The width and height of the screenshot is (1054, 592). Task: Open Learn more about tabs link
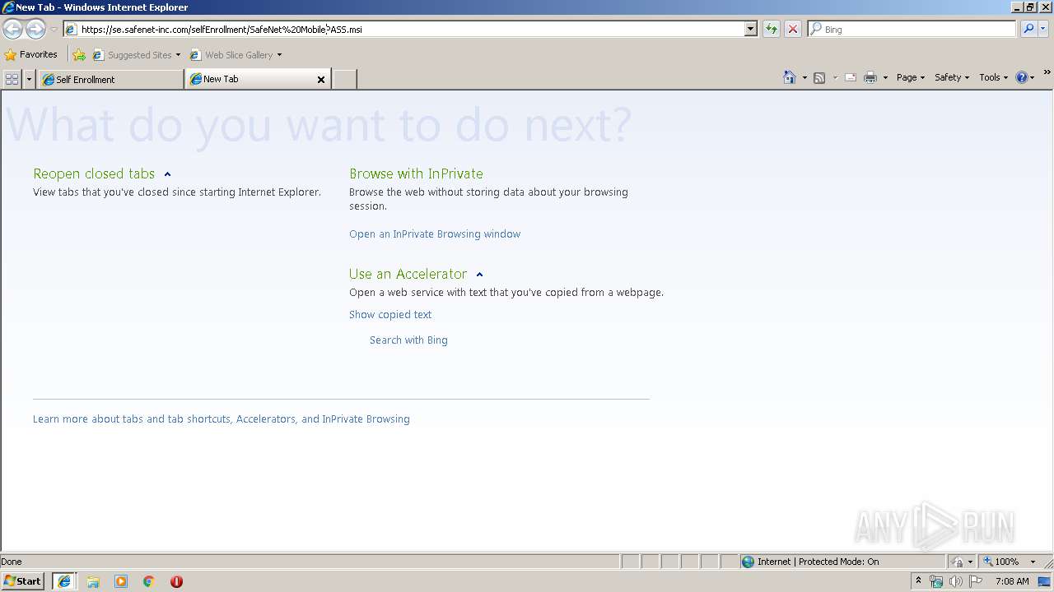pos(222,419)
